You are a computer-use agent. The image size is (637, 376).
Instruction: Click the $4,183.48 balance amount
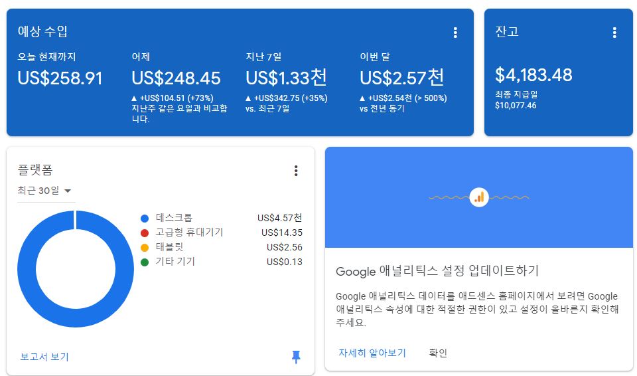click(x=533, y=75)
